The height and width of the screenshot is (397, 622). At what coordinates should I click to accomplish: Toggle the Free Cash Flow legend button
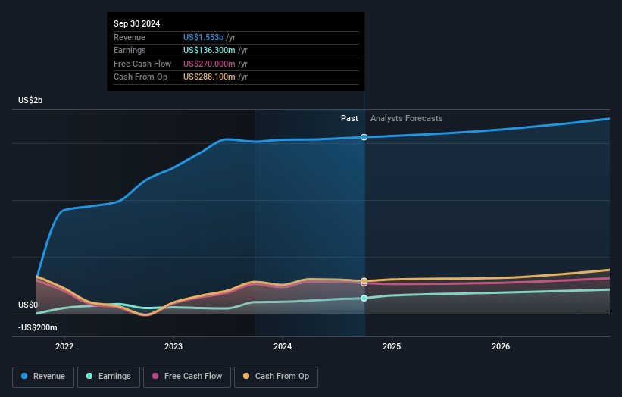(x=187, y=377)
